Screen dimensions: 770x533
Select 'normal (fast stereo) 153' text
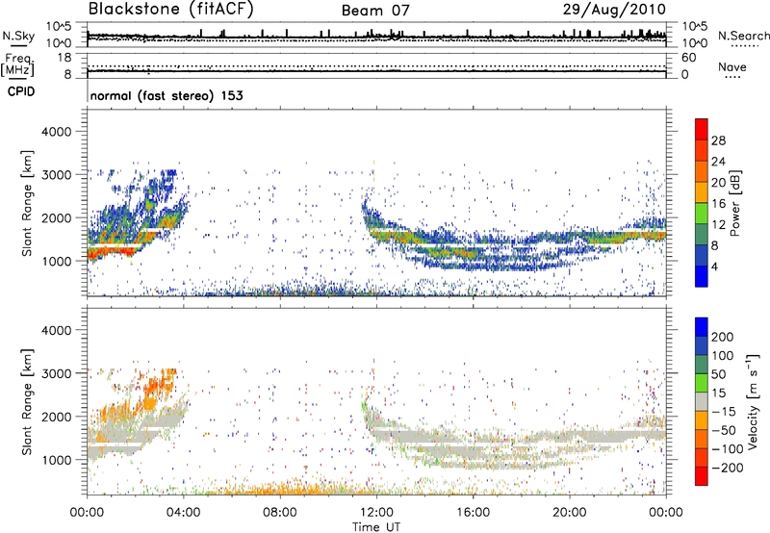[x=167, y=95]
